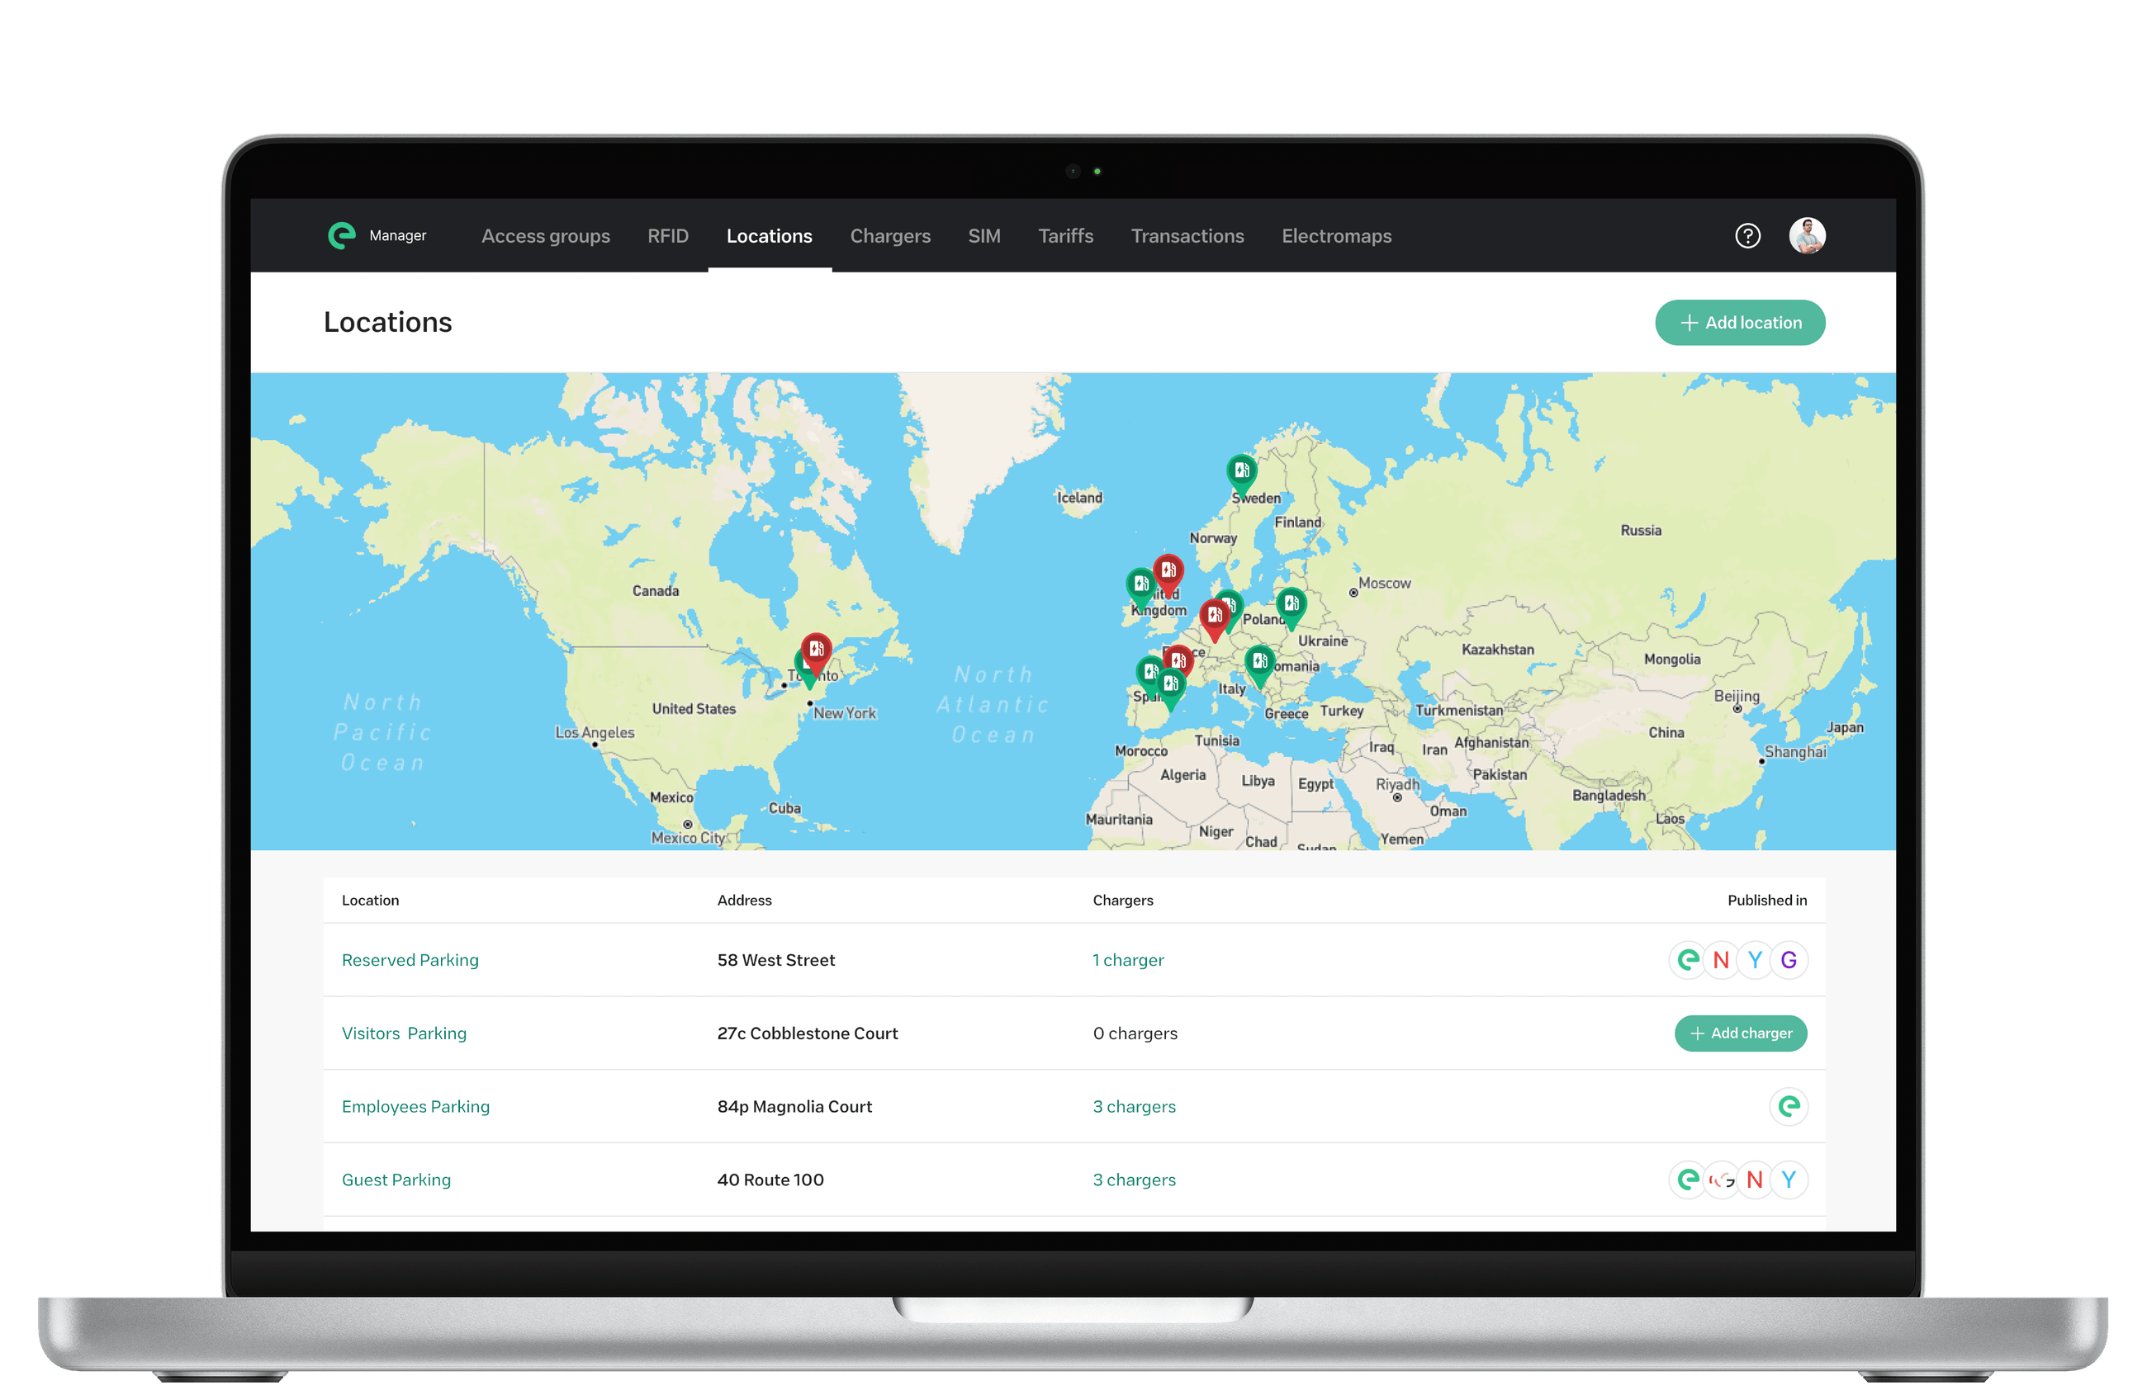The image size is (2147, 1395).
Task: Go to the Transactions tab
Action: pyautogui.click(x=1187, y=236)
